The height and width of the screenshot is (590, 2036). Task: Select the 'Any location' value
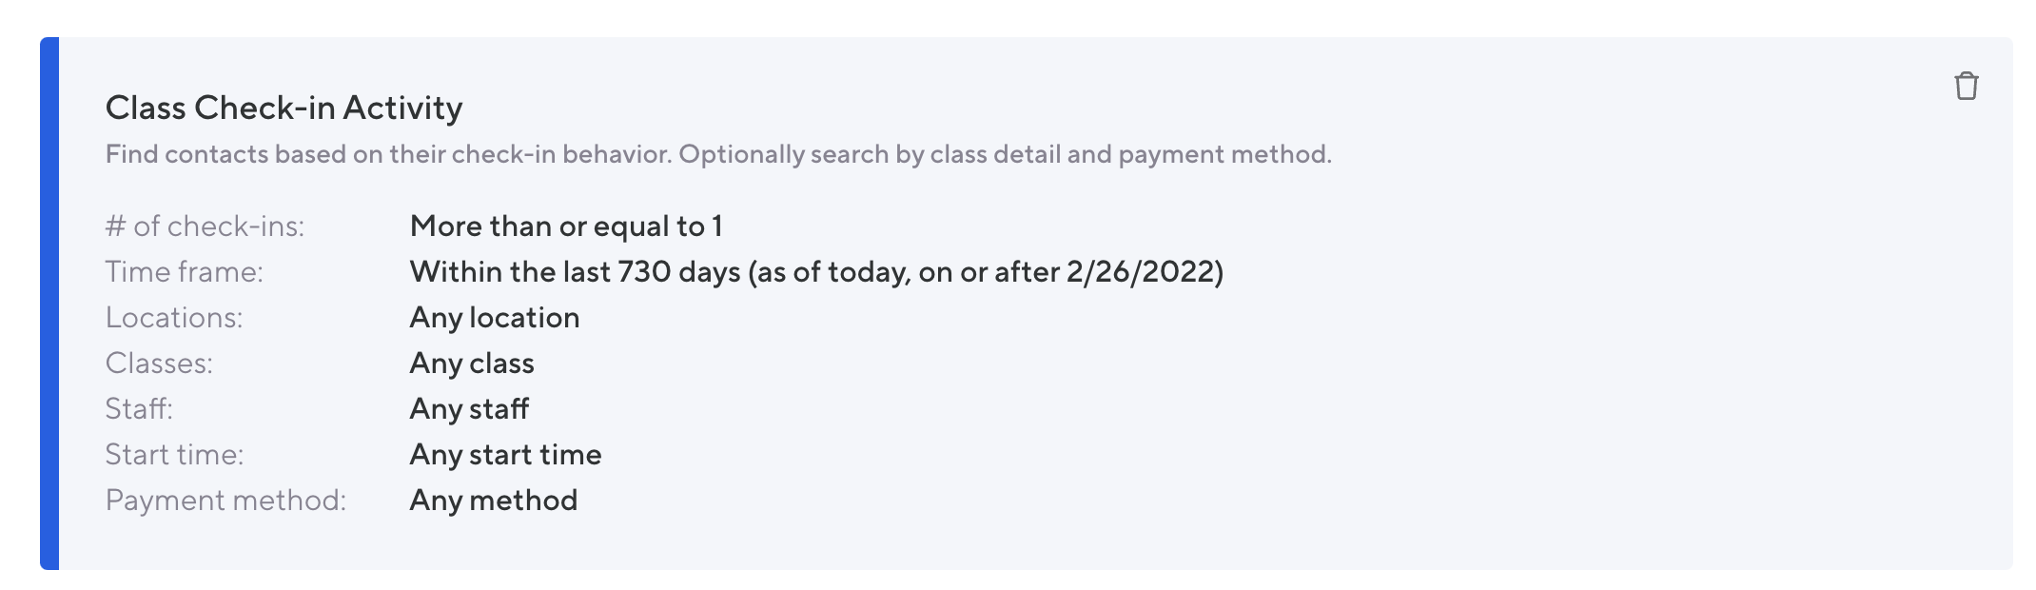[494, 318]
